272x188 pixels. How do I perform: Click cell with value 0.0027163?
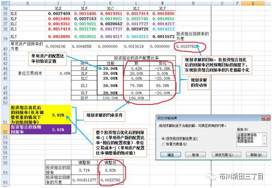point(84,18)
